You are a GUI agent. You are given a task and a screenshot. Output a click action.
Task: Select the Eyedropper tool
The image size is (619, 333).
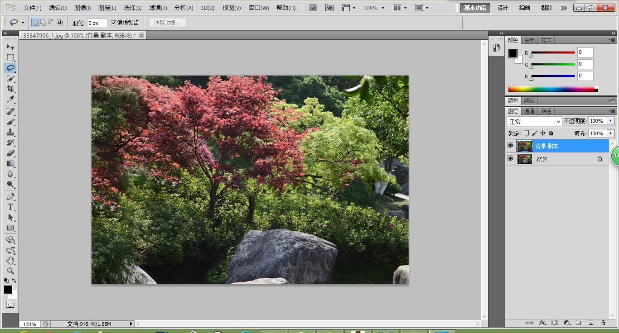click(x=10, y=100)
